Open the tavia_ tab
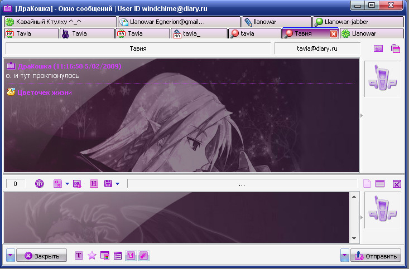409x269 pixels. (x=199, y=33)
